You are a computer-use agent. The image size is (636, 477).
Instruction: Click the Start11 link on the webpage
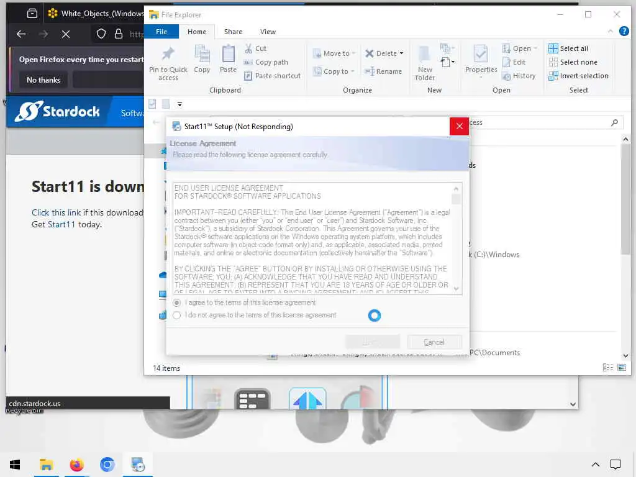[x=61, y=225]
